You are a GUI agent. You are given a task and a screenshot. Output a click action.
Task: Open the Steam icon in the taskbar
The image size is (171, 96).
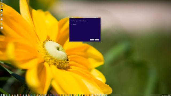click(x=40, y=95)
